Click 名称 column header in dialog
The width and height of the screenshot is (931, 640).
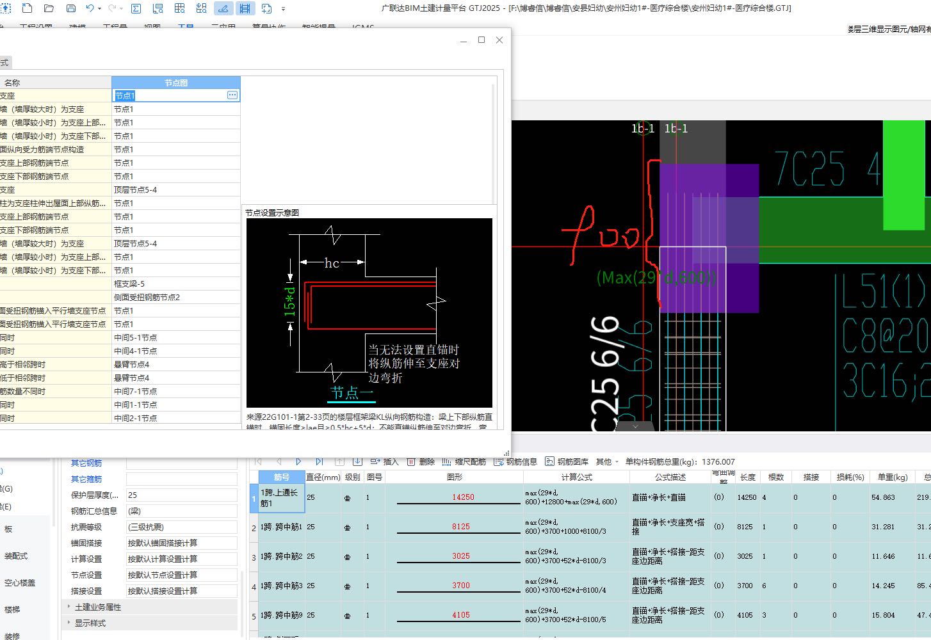point(56,83)
